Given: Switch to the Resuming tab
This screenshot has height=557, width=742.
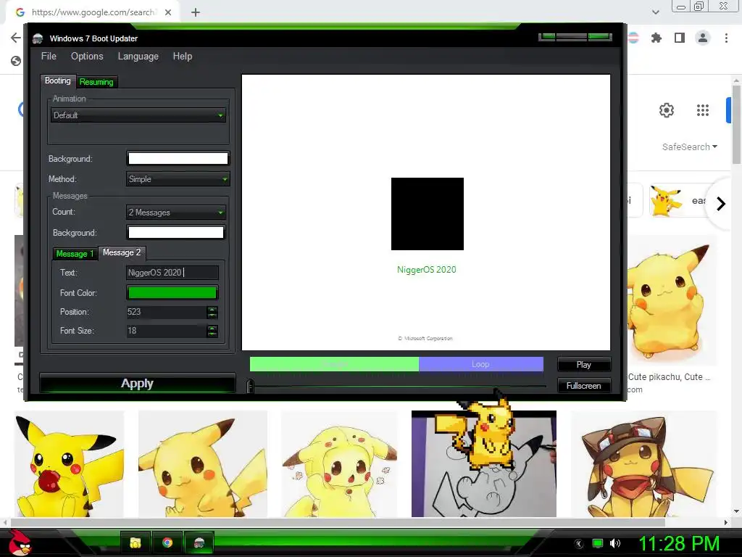Looking at the screenshot, I should click(96, 82).
